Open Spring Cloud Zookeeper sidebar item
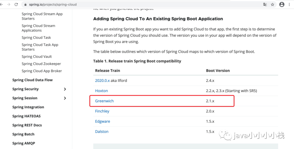 41,64
